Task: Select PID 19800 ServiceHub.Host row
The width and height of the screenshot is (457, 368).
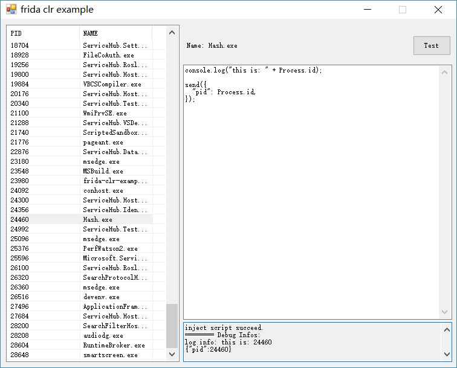Action: [80, 74]
